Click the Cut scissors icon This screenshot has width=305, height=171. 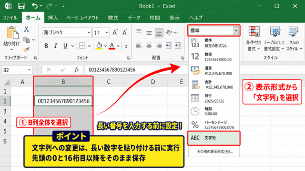(27, 29)
